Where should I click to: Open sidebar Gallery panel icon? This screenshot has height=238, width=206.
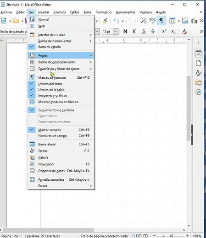coord(198,82)
